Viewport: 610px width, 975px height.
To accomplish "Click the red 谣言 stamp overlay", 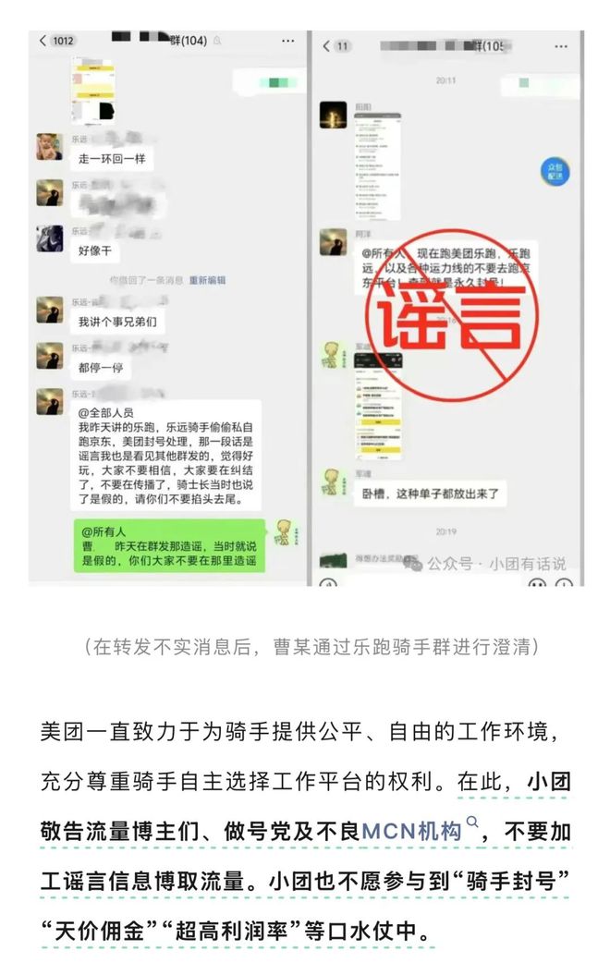I will 452,316.
